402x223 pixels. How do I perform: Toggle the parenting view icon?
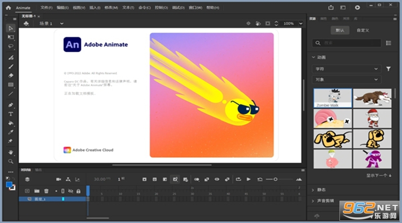(x=68, y=179)
